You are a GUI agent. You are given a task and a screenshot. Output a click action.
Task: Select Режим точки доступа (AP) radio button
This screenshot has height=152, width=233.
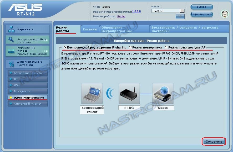pos(166,47)
